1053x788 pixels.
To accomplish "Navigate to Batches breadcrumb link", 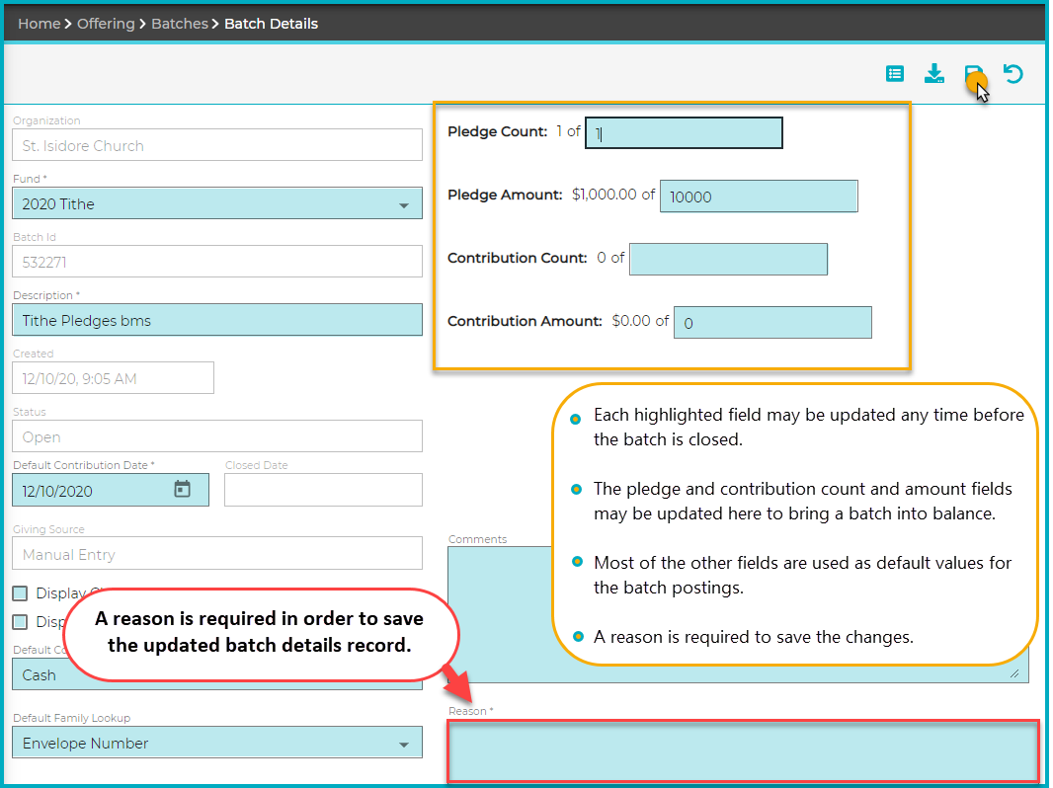I will point(180,24).
